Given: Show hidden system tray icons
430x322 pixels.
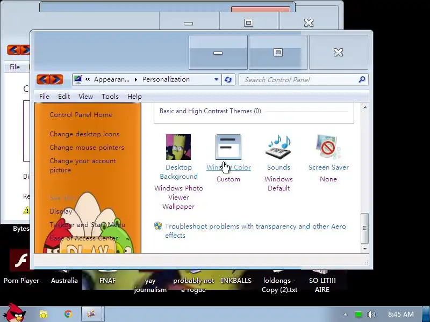Looking at the screenshot, I should coord(345,314).
